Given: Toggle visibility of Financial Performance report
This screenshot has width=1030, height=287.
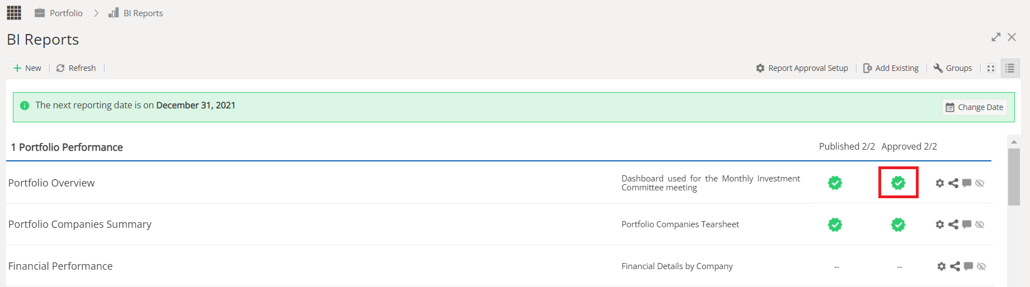Looking at the screenshot, I should (981, 266).
